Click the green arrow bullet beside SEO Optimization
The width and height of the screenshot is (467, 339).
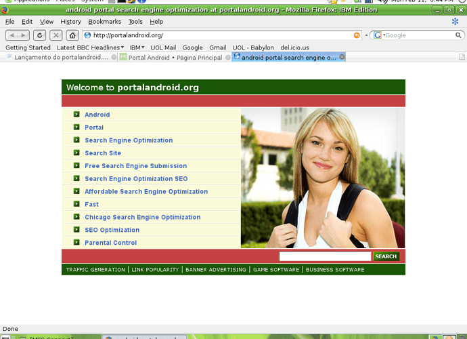click(76, 229)
